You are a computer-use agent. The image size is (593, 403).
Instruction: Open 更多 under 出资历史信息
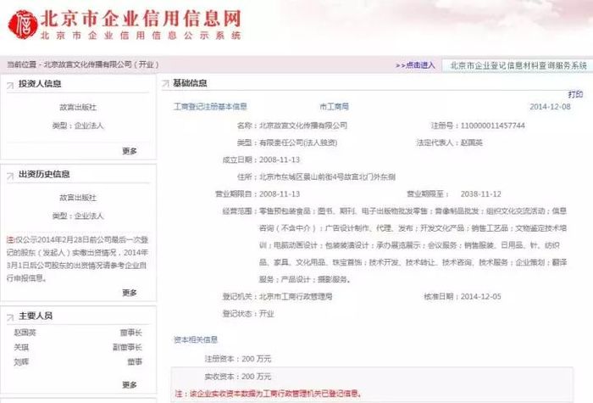click(130, 293)
